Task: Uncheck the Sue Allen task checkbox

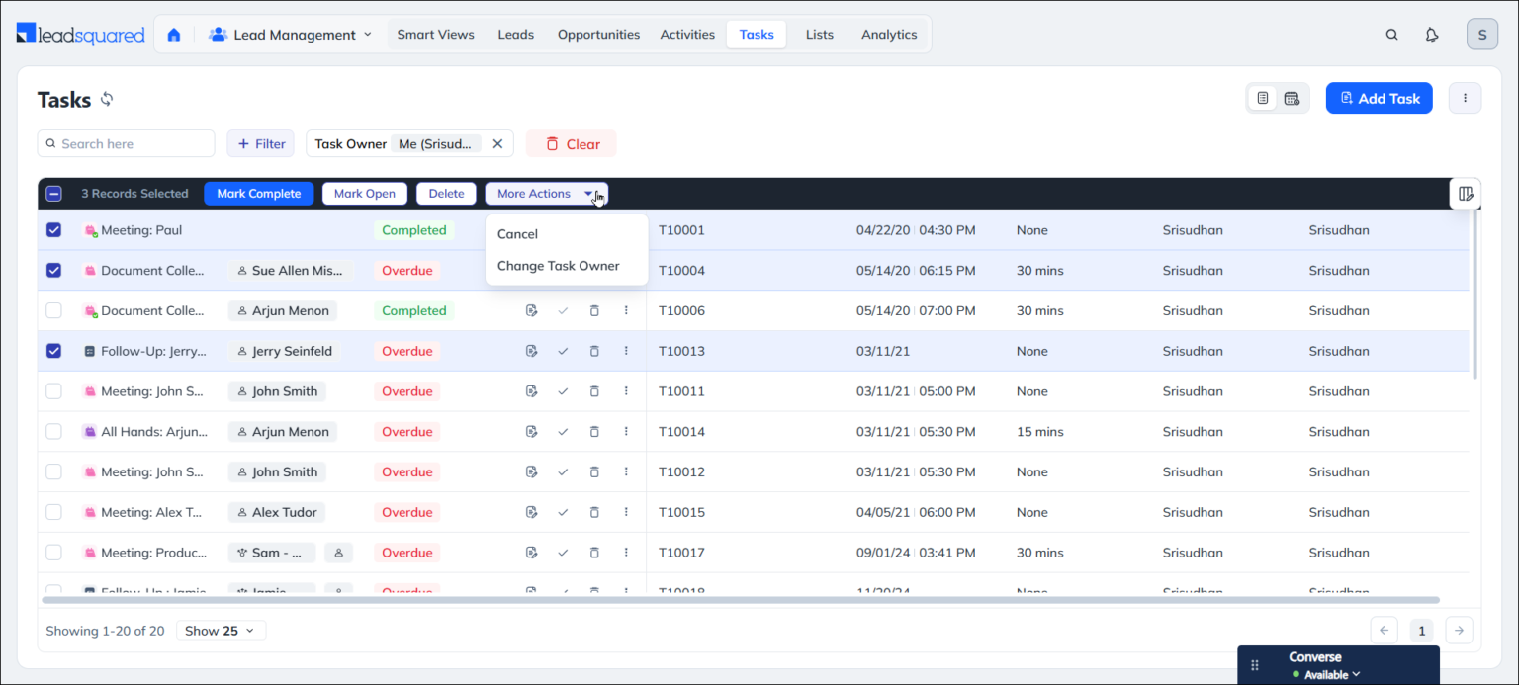Action: 53,270
